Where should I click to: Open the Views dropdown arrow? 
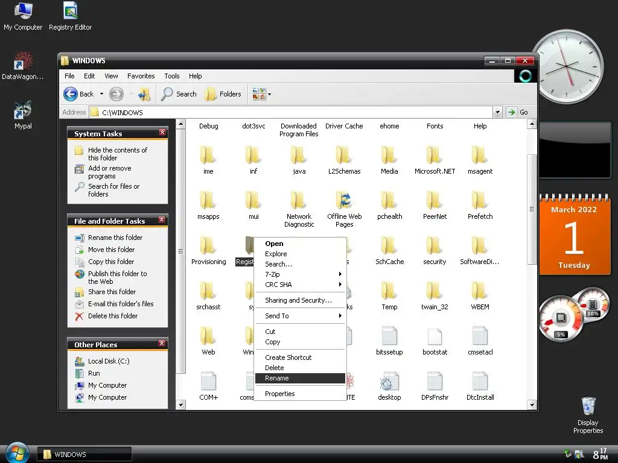pyautogui.click(x=270, y=95)
